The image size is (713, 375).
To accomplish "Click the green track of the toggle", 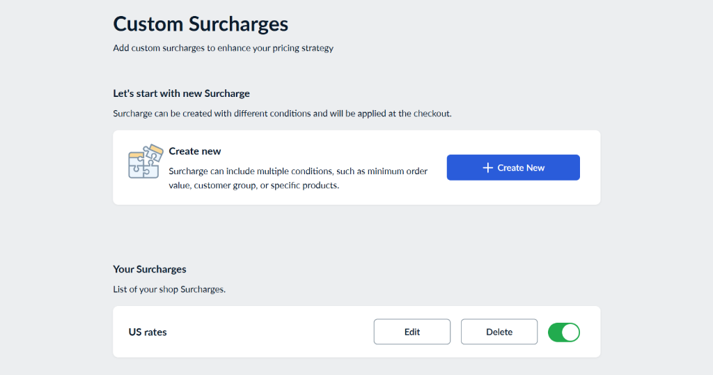I will pos(555,332).
